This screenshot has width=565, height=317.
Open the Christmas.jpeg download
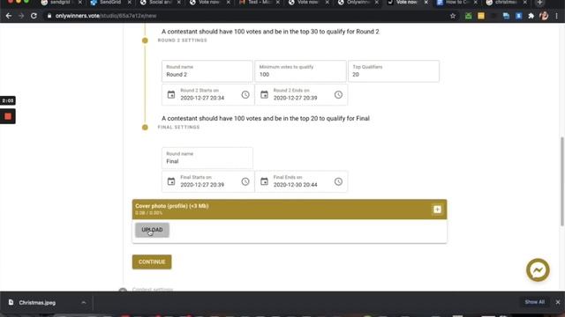pos(37,303)
